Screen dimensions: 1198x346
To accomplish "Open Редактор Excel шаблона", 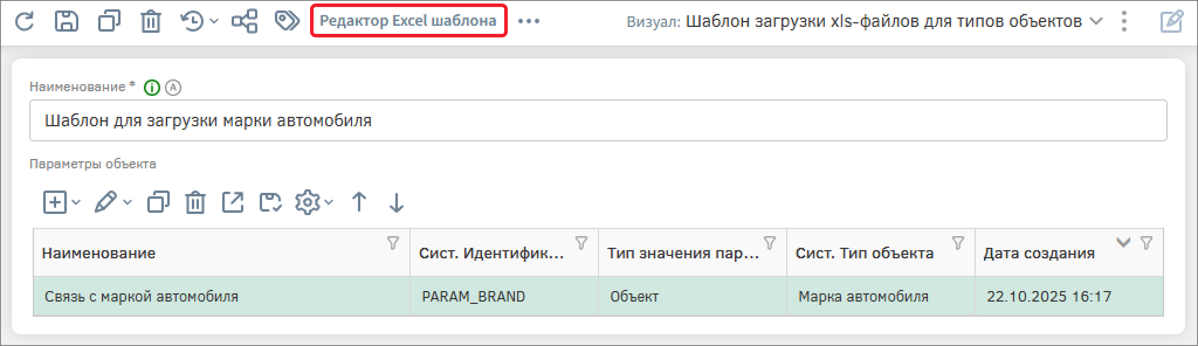I will (x=408, y=21).
